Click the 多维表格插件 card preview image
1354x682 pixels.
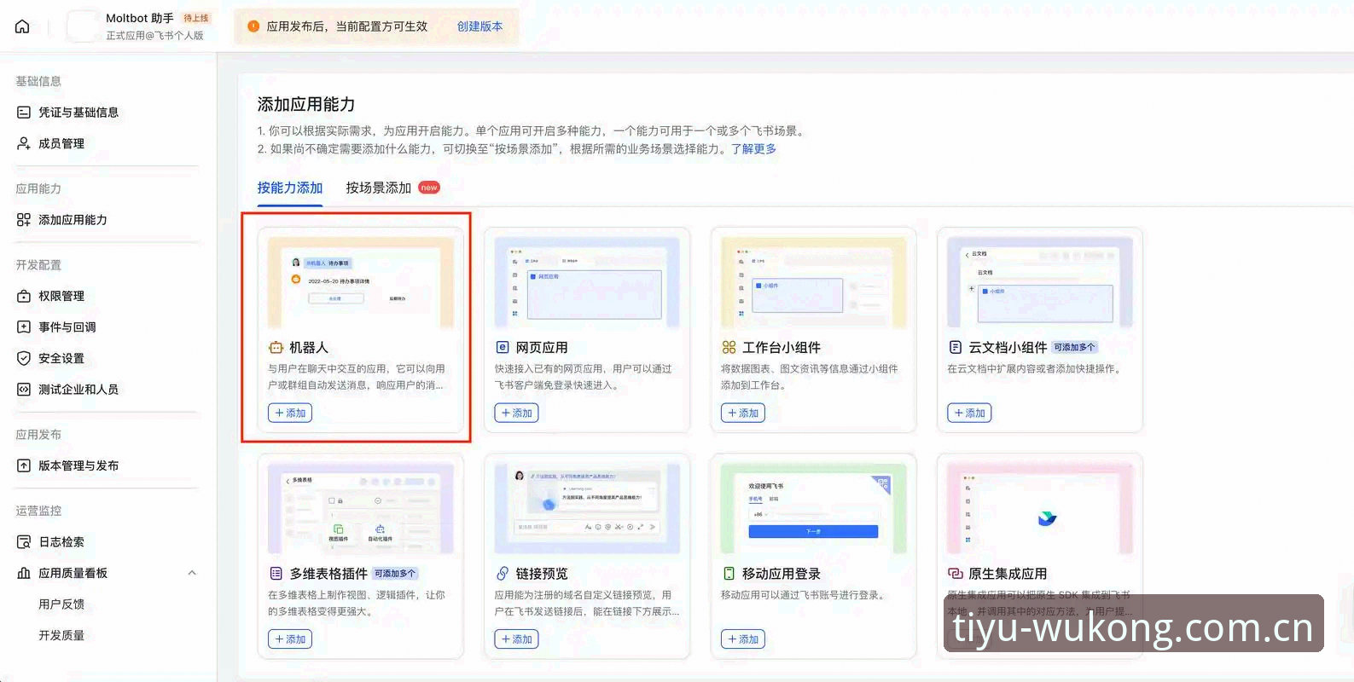(361, 509)
